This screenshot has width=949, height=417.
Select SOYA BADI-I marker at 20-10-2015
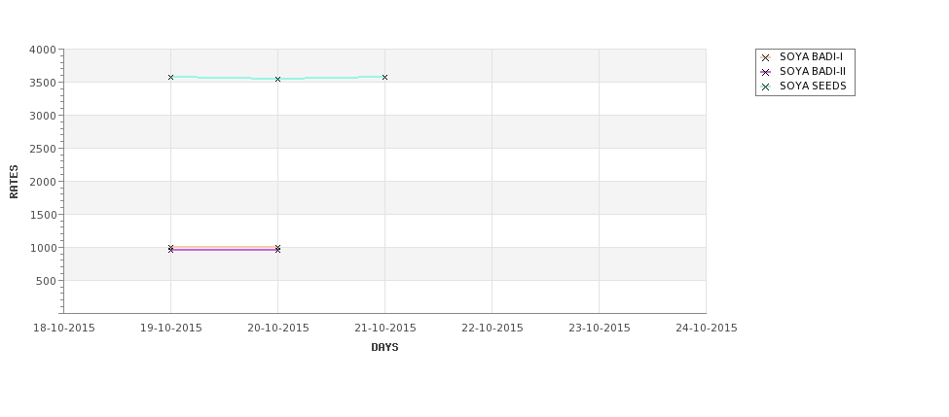tap(277, 247)
